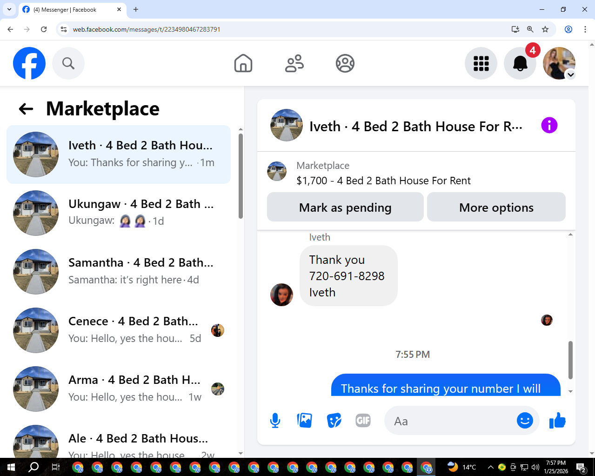
Task: Click the conversation list scroll up arrow
Action: click(241, 129)
